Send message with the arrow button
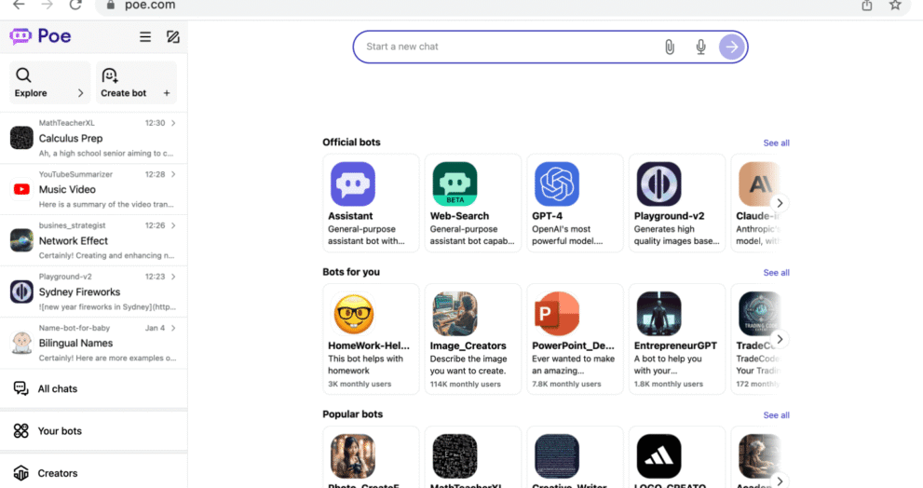 732,47
